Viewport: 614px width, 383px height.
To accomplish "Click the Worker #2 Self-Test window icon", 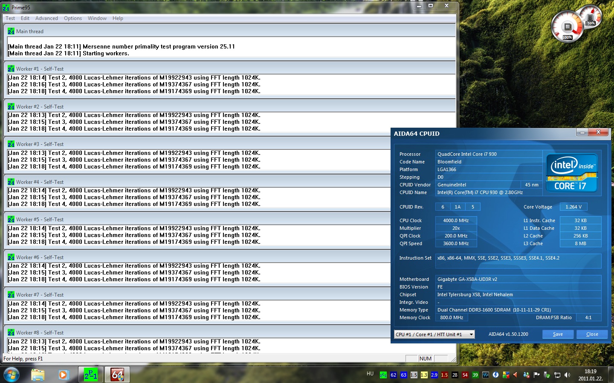I will pos(11,107).
